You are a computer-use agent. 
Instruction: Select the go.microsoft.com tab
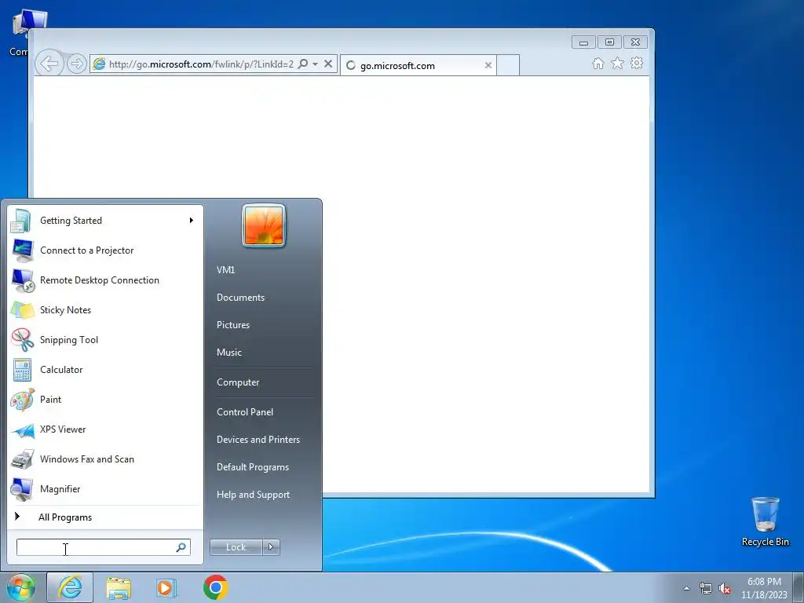click(x=418, y=65)
